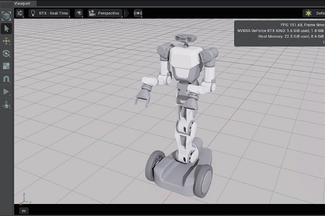Open the Default lighting rig menu
Screen dimensions: 325x216
point(313,13)
